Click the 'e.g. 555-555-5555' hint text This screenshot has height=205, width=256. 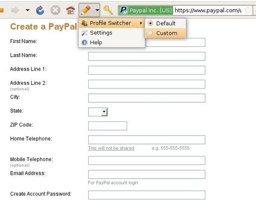tap(171, 148)
